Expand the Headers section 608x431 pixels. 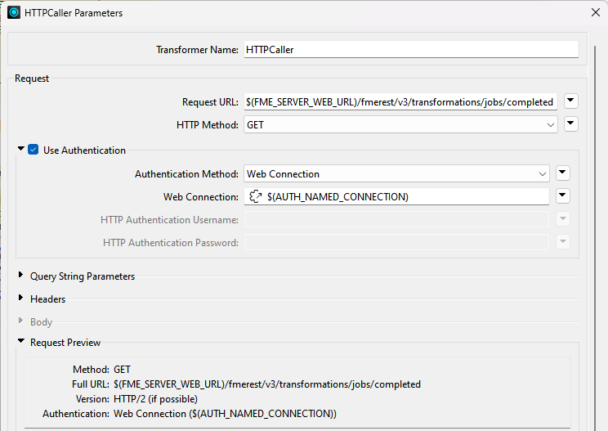click(x=21, y=298)
